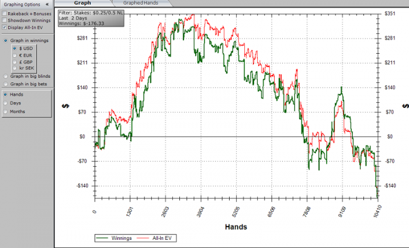Collapse the Graphing Options panel
This screenshot has width=409, height=248.
[47, 5]
